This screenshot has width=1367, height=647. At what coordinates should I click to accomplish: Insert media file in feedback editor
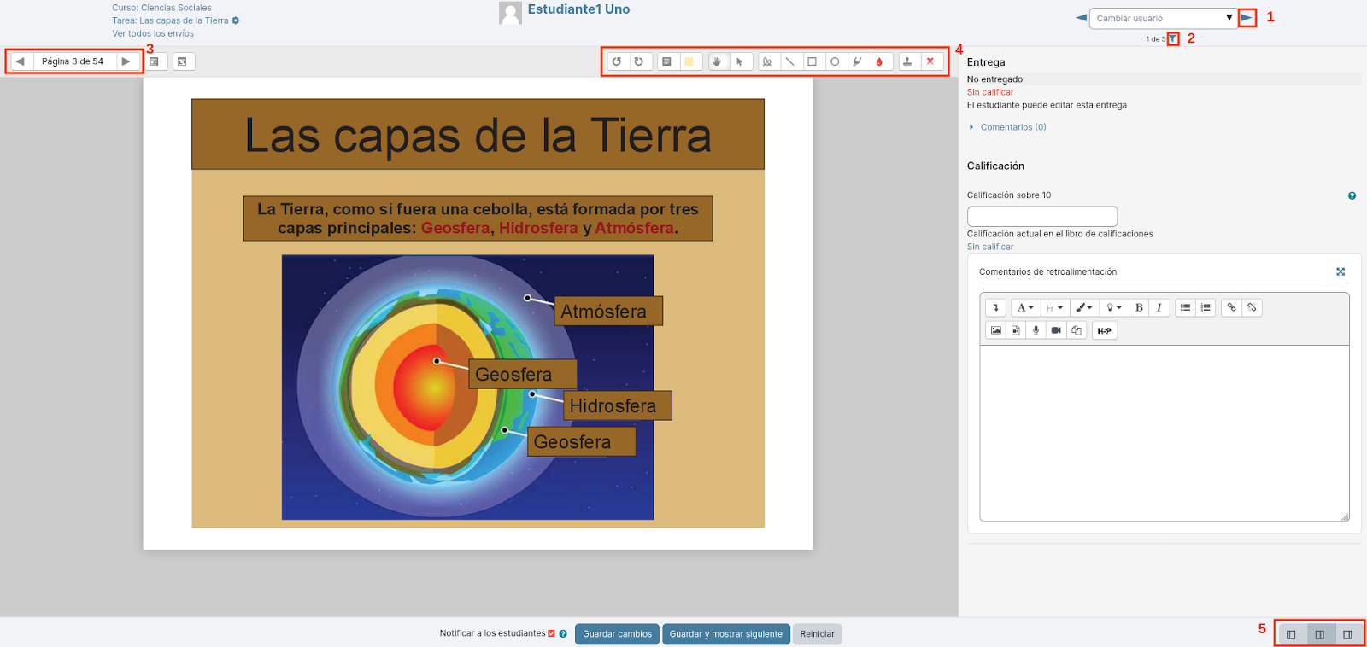(x=1016, y=330)
